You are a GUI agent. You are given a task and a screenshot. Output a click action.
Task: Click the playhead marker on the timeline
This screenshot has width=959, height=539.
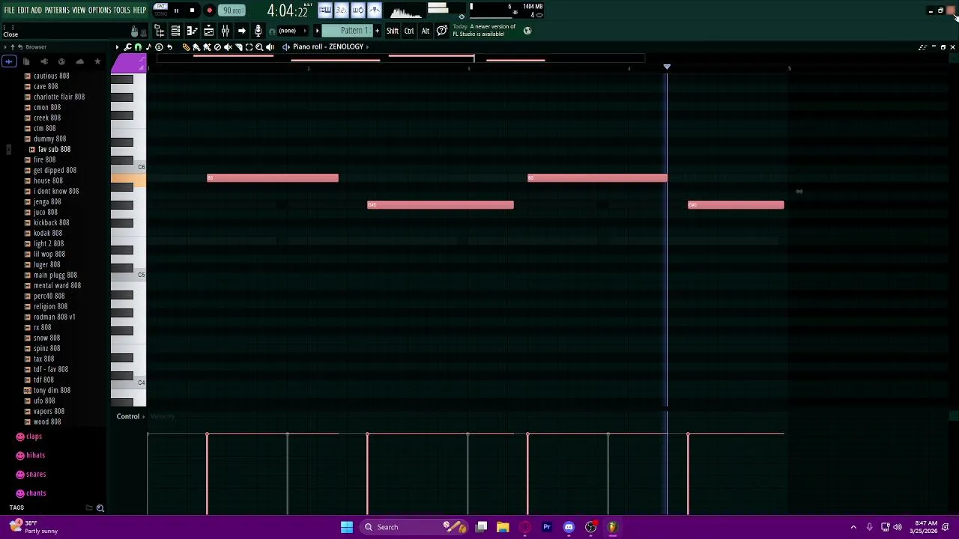[x=667, y=67]
